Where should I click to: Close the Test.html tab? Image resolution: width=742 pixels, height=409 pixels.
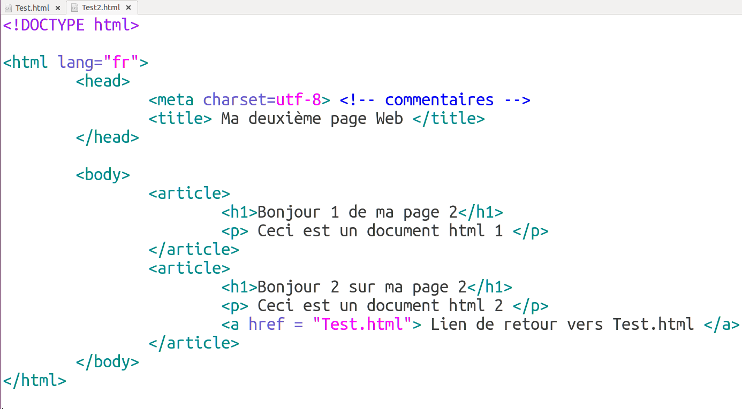pos(58,8)
